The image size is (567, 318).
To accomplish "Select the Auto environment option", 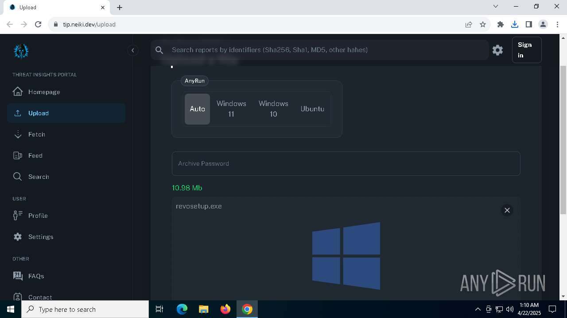I will point(197,109).
